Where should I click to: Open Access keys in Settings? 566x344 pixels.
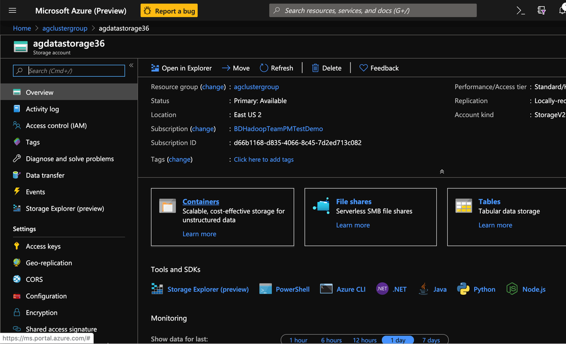pos(43,246)
